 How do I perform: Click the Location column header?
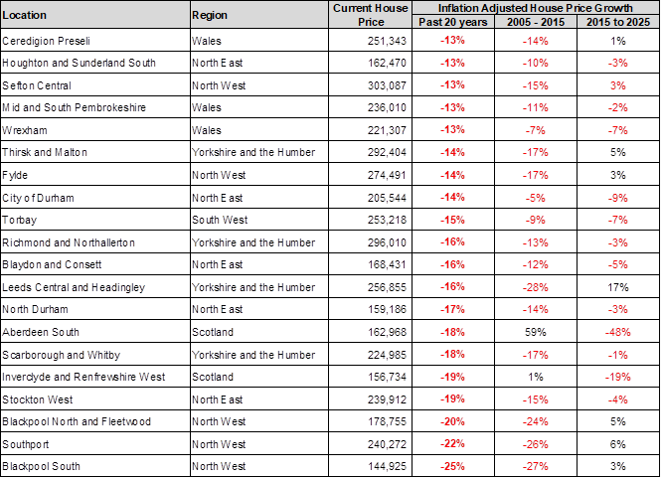(x=25, y=15)
